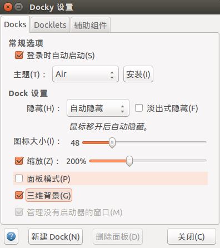The width and height of the screenshot is (220, 248).
Task: Open the 隐藏 自动隐藏 dropdown
Action: [98, 108]
